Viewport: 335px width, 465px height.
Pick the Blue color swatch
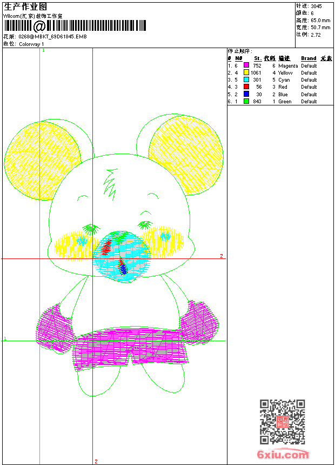click(246, 94)
